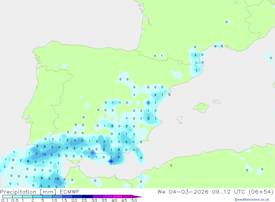
Task: Open the weatheronline.co.uk copyright link
Action: tap(252, 200)
